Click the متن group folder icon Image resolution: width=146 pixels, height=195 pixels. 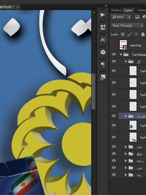tap(131, 168)
